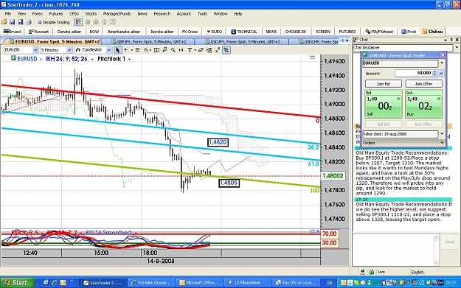This screenshot has height=288, width=461.
Task: Expand the crosshair tool dropdown arrow
Action: click(x=131, y=50)
